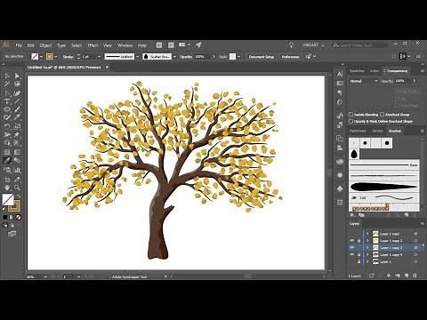Select the Pen tool
Screen dimensions: 427x320
[7, 93]
